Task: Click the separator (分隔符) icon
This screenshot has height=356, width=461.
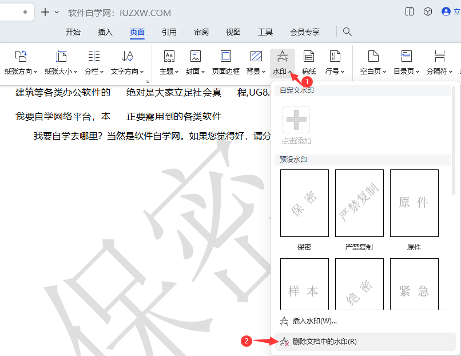Action: 440,56
